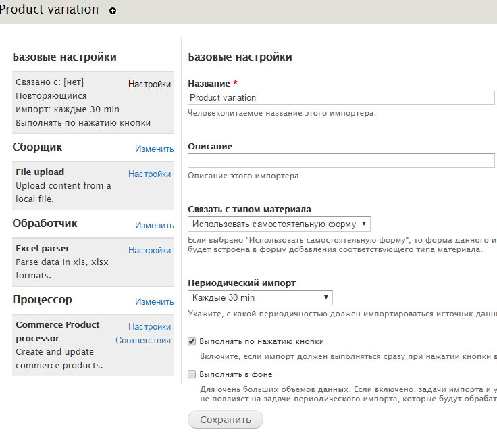Click Изменить link next to Процессор
This screenshot has height=440, width=497.
coord(154,301)
